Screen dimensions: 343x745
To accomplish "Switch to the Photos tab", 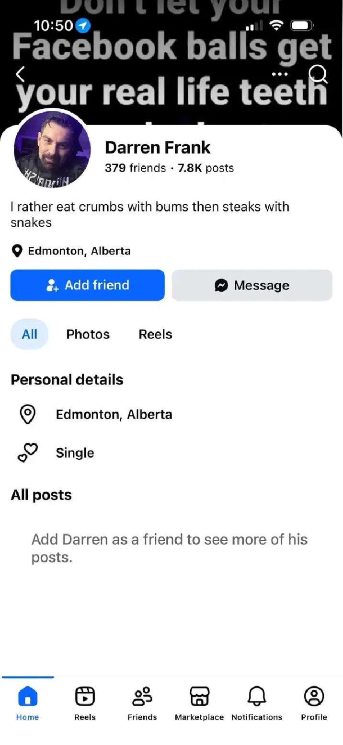I will tap(88, 334).
